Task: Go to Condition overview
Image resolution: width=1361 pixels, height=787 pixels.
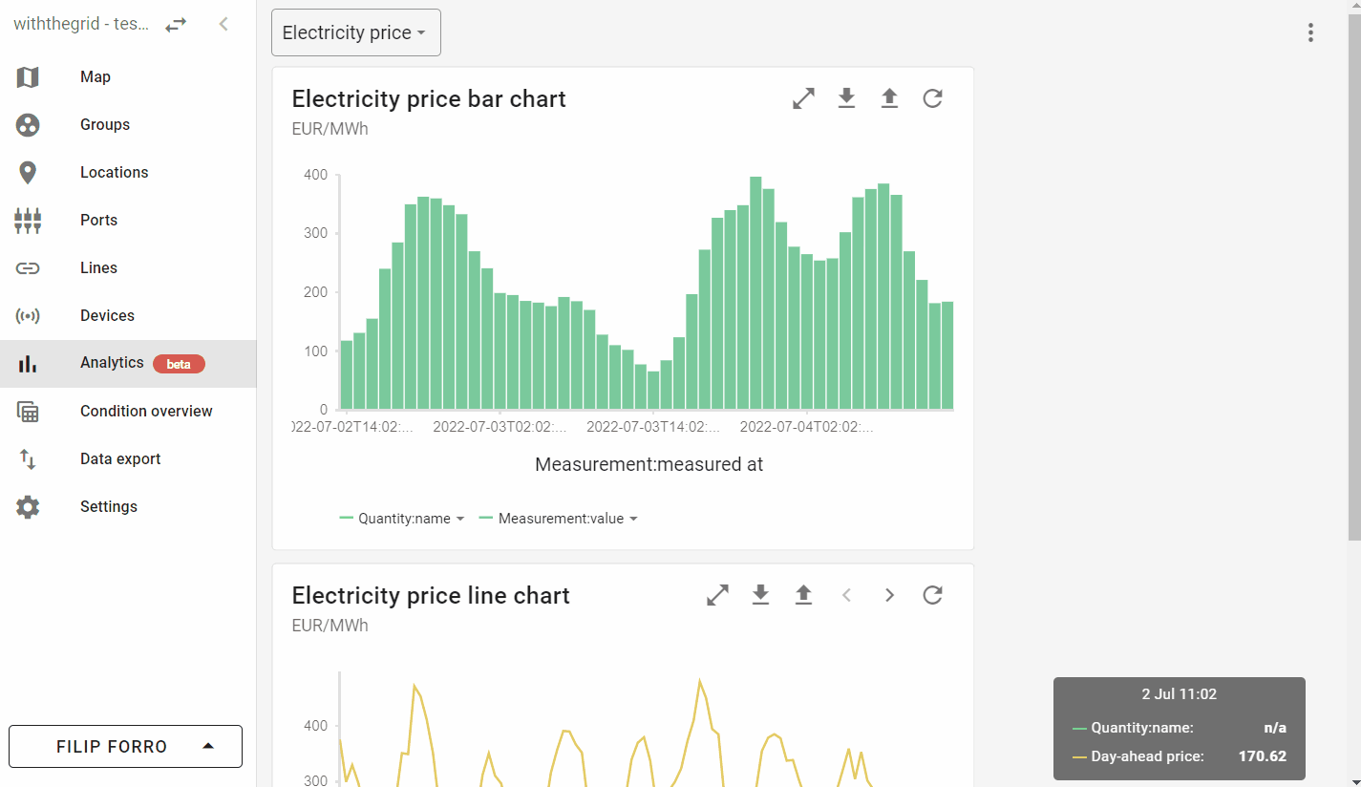Action: coord(146,412)
